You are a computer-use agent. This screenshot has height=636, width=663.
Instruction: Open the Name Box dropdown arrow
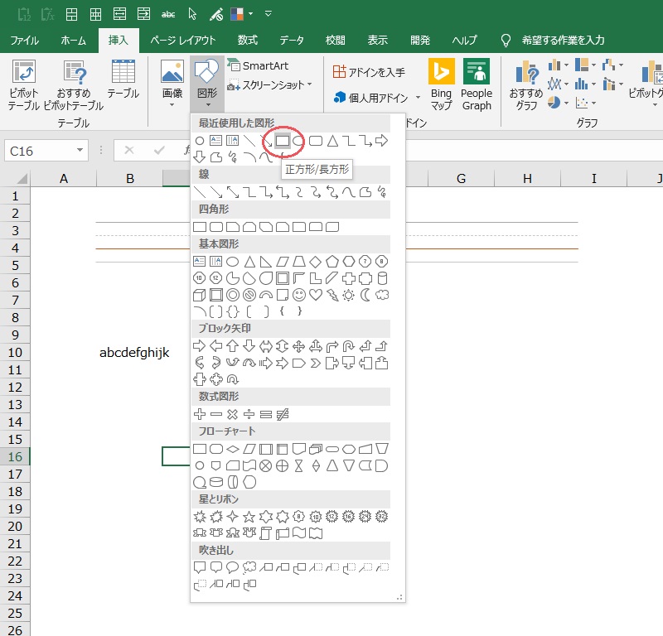point(80,151)
